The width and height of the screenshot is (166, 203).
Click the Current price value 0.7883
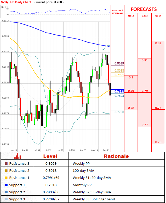point(60,2)
